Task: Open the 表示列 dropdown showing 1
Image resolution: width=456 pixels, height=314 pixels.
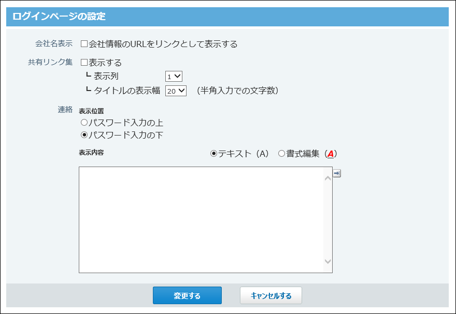Action: coord(174,77)
